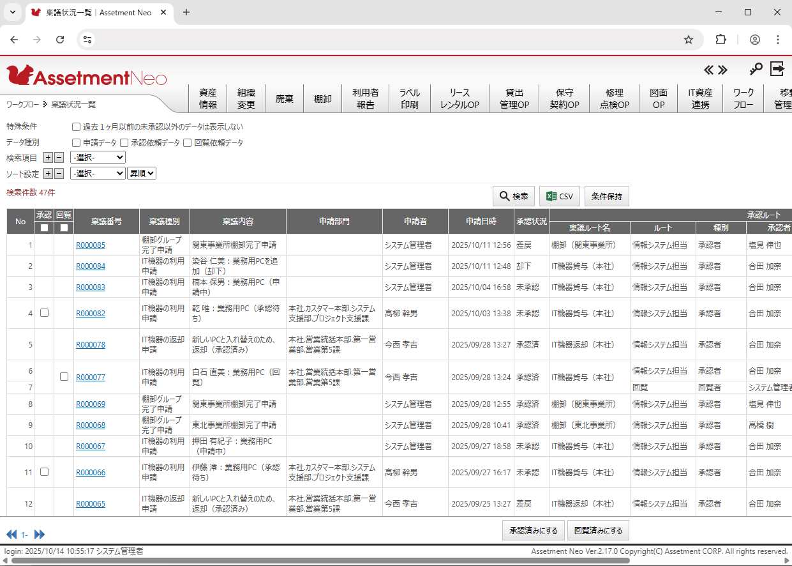Open the 昇順 sort order dropdown
The height and width of the screenshot is (566, 792).
point(141,173)
